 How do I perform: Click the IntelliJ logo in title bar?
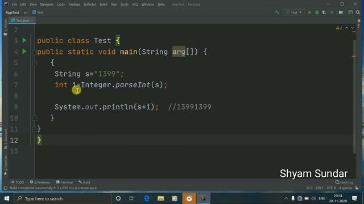click(x=6, y=4)
